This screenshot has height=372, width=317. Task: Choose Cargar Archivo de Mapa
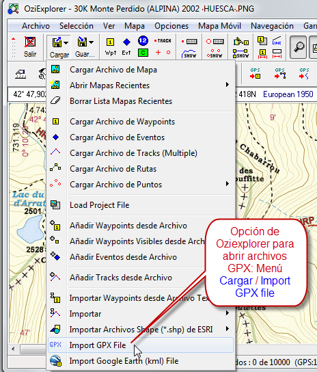[x=141, y=70]
